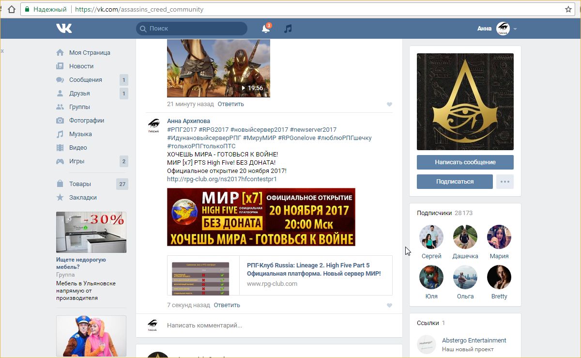The image size is (581, 358).
Task: Open Games section in the sidebar
Action: click(x=76, y=161)
